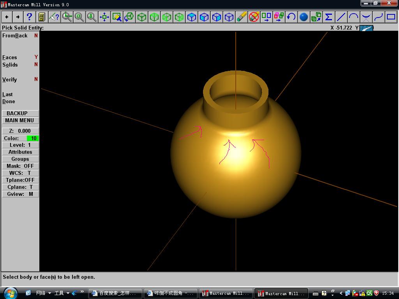Show hidden tray icons arrow
The height and width of the screenshot is (299, 399).
(x=341, y=293)
